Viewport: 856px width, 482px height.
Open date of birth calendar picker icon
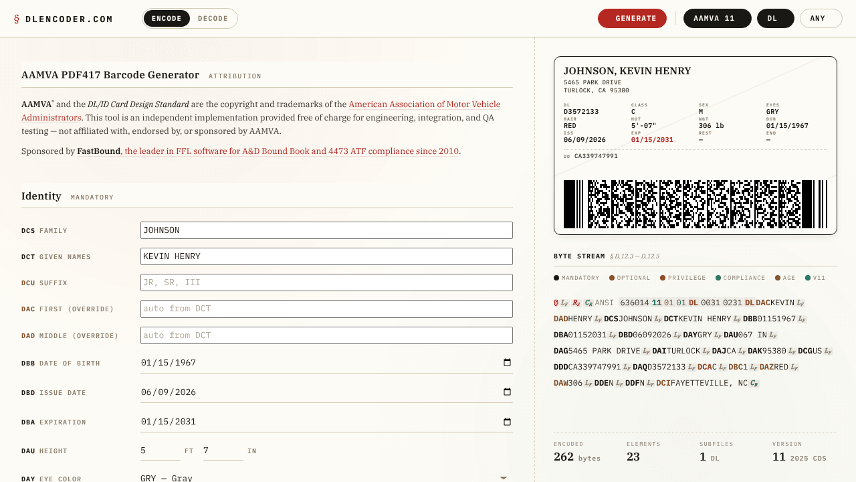[507, 363]
